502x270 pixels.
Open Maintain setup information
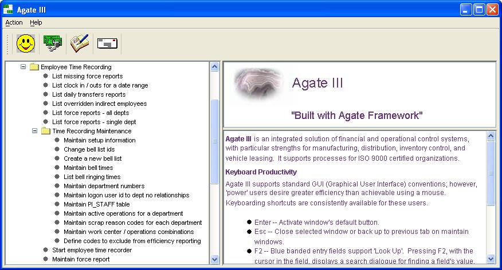(99, 140)
